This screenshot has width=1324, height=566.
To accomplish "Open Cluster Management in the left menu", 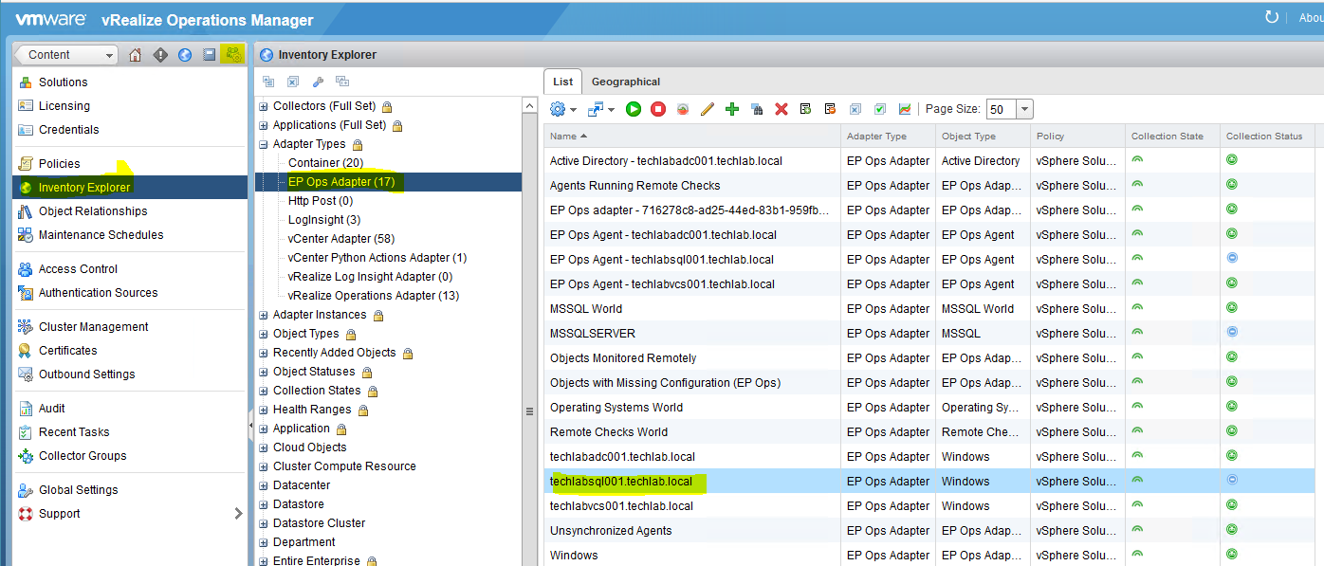I will (93, 327).
